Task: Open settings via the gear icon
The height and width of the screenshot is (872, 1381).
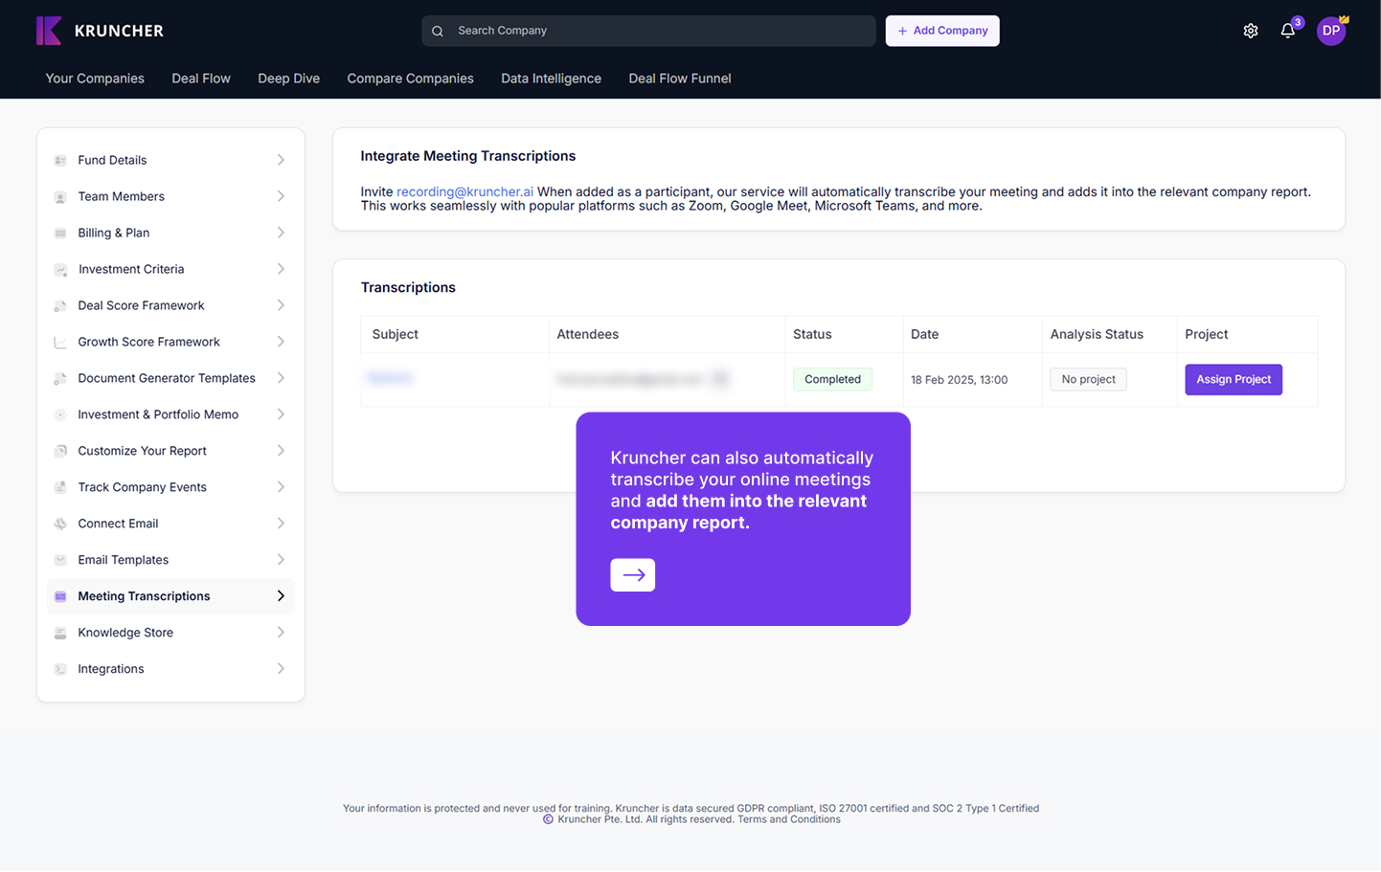Action: pyautogui.click(x=1250, y=31)
